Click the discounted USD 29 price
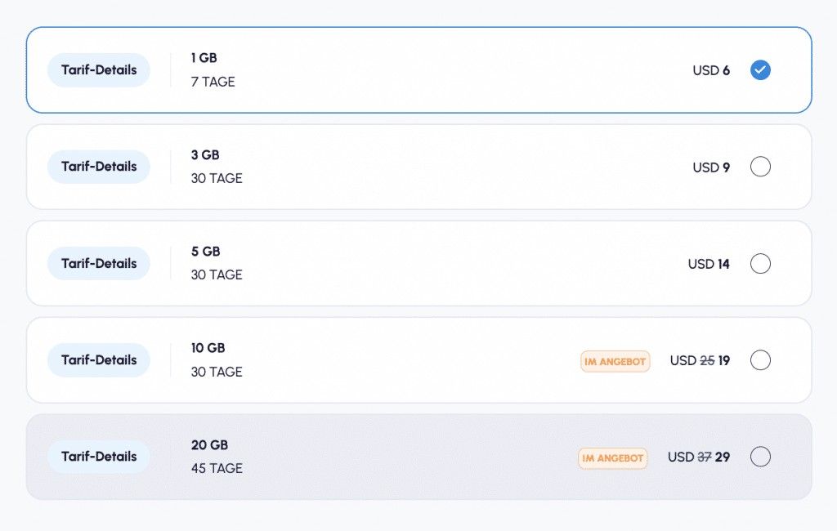837x531 pixels. (723, 457)
